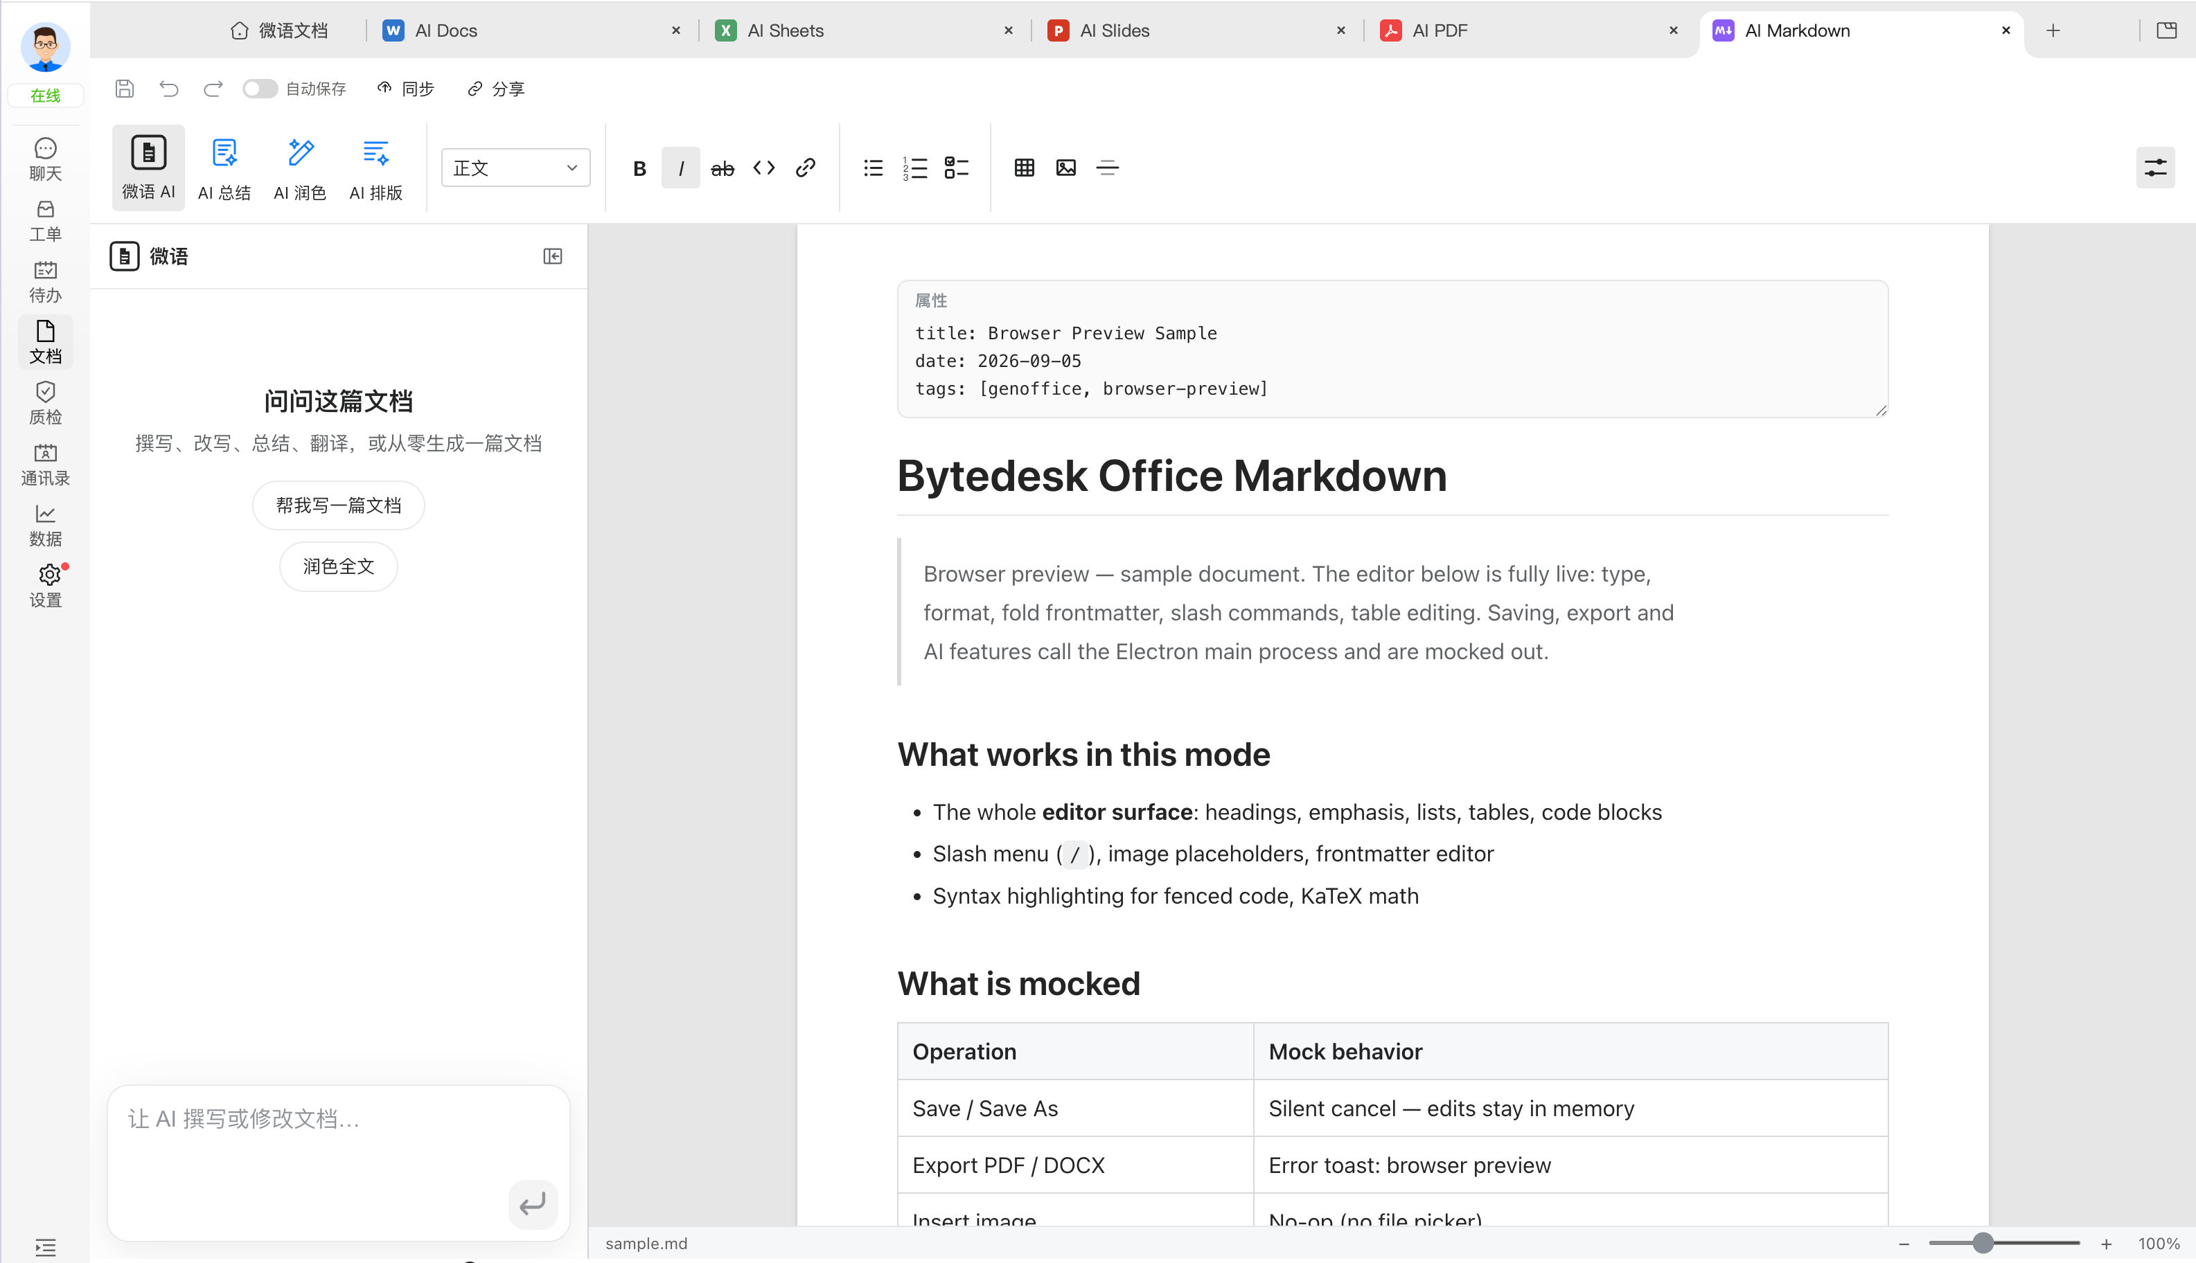This screenshot has width=2196, height=1263.
Task: Redo the last undone edit
Action: point(213,89)
